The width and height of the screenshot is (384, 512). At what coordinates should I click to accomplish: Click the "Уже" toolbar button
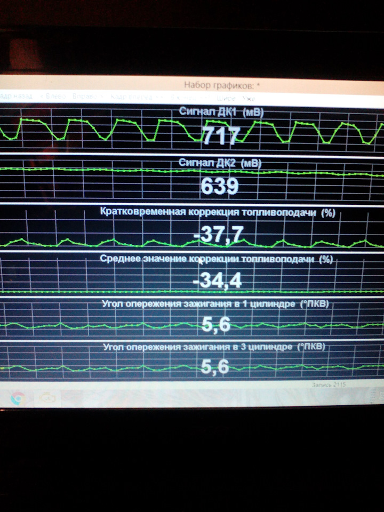(x=249, y=99)
